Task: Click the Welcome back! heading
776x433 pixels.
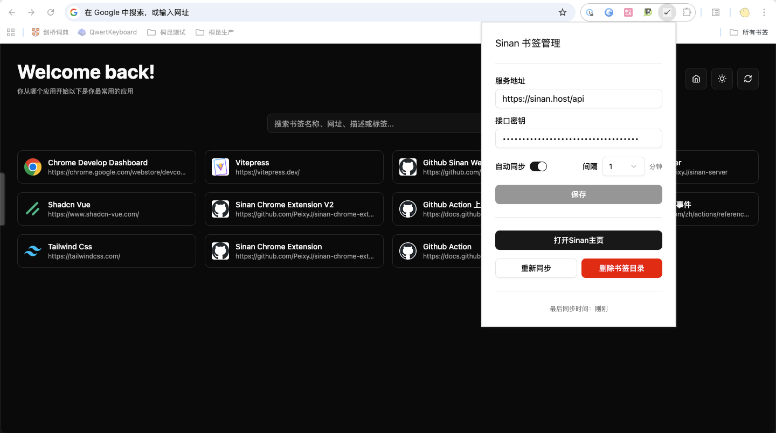Action: (x=86, y=72)
